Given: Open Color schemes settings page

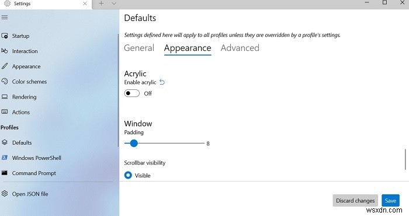Looking at the screenshot, I should coord(29,82).
